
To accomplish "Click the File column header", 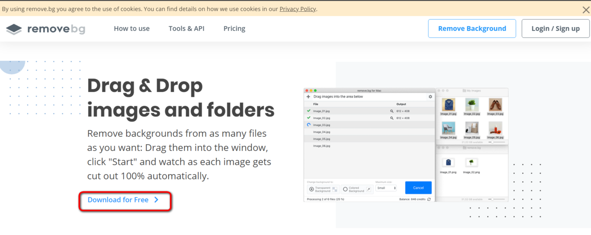I will tap(316, 104).
